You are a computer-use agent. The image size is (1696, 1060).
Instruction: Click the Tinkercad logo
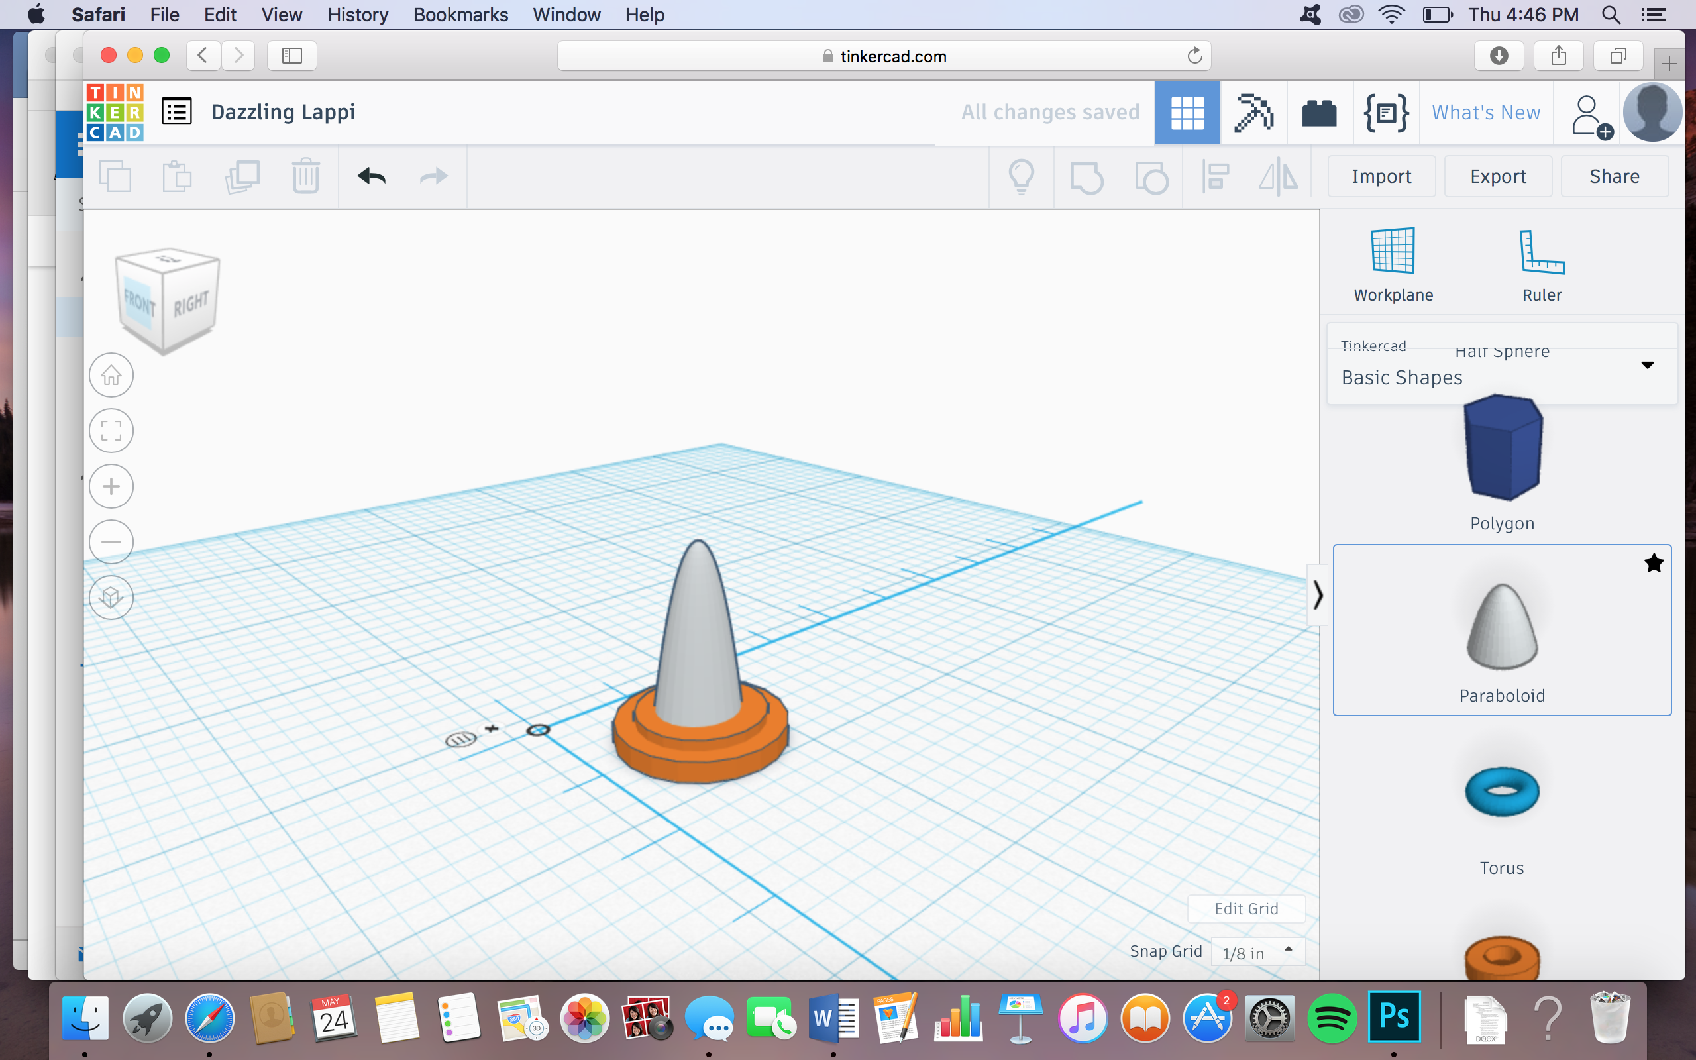click(115, 112)
